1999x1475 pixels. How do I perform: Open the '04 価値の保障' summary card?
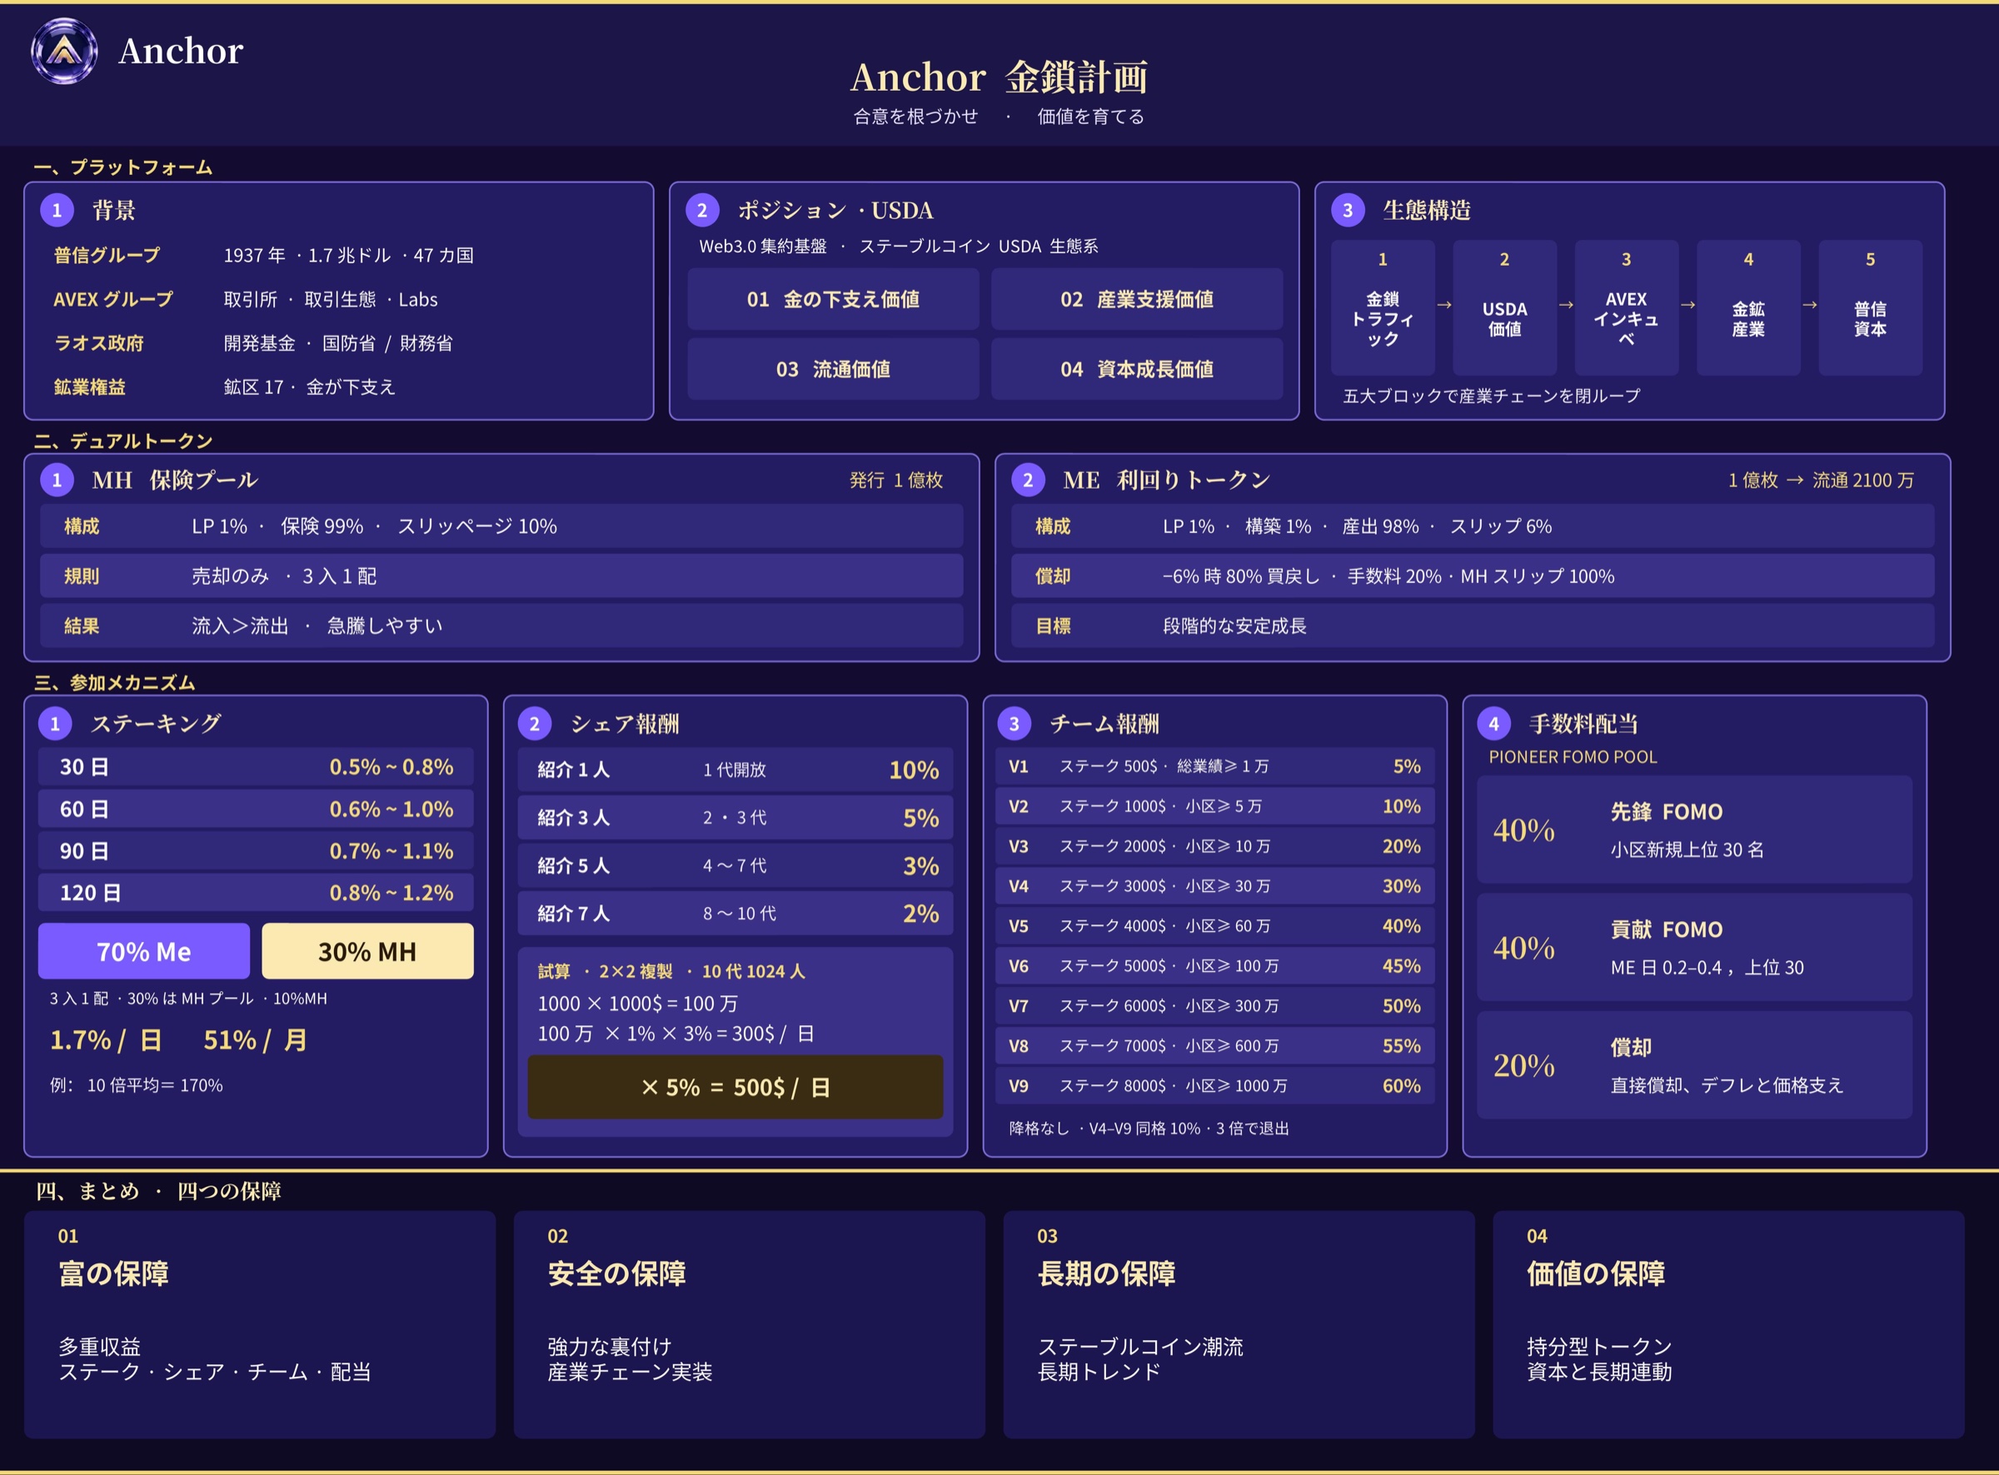pos(1728,1324)
